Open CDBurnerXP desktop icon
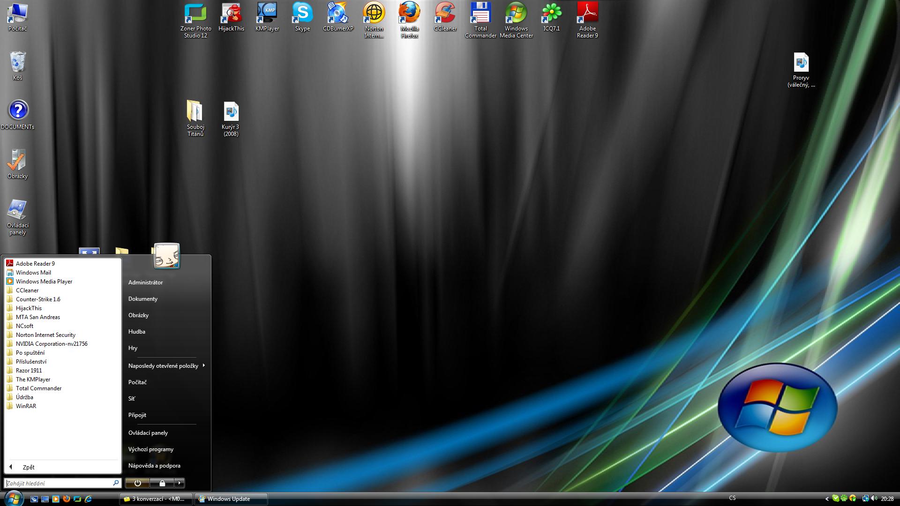The width and height of the screenshot is (900, 506). pos(337,14)
